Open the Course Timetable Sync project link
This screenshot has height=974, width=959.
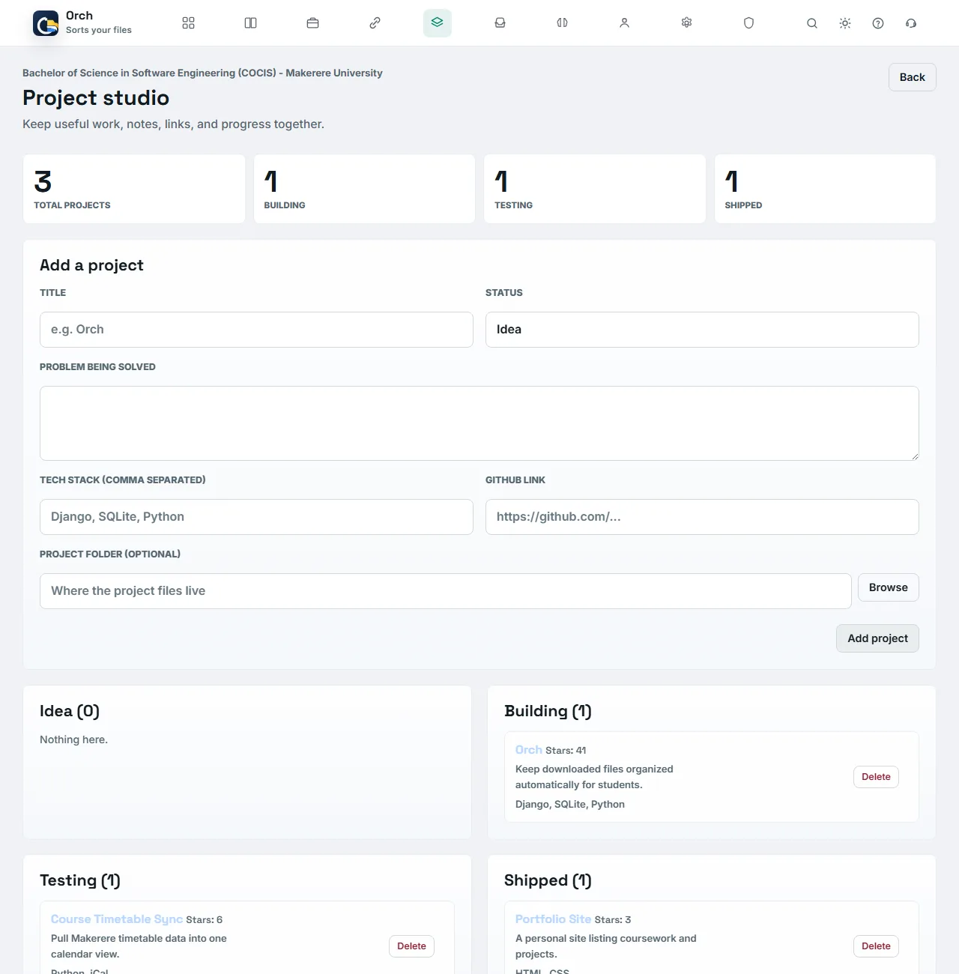tap(117, 919)
